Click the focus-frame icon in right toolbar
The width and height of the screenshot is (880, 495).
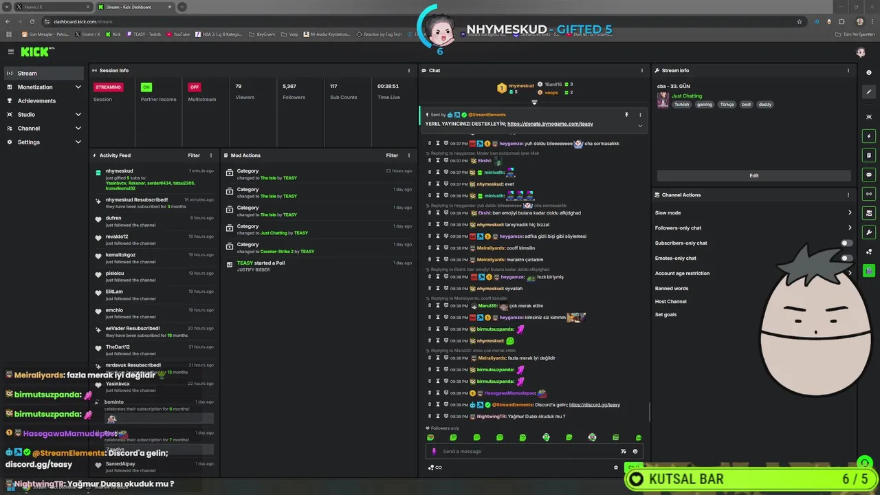point(870,117)
